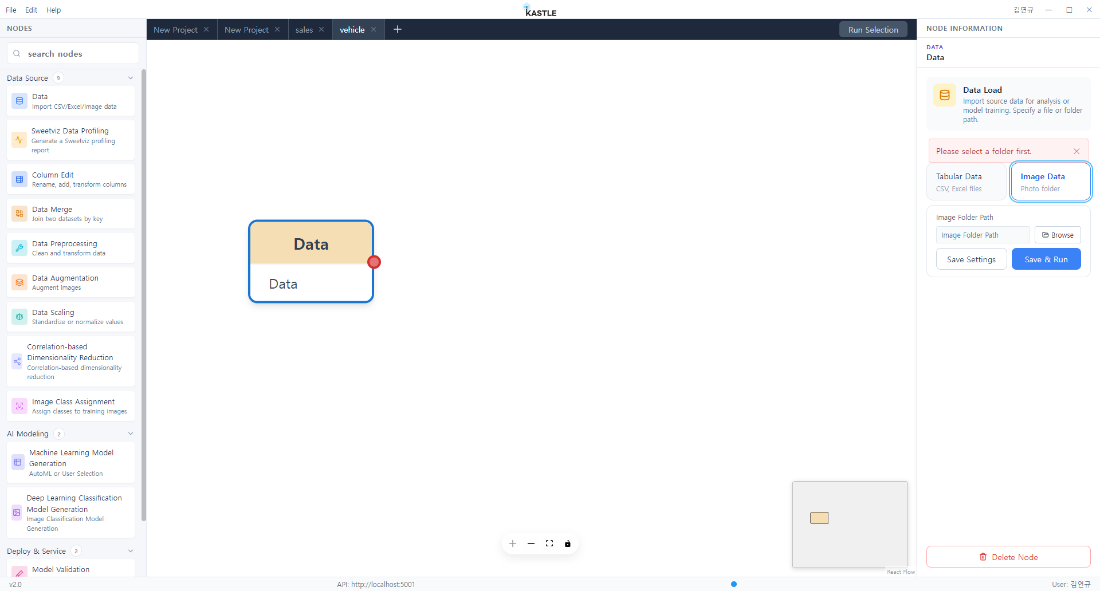Open the Help menu
1100x591 pixels.
tap(53, 10)
